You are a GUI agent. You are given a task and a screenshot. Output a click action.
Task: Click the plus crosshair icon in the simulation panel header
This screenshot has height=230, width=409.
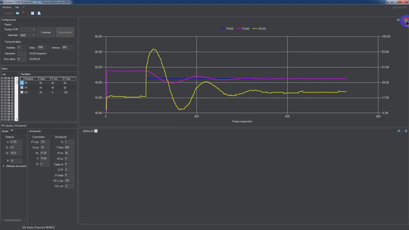click(x=406, y=131)
